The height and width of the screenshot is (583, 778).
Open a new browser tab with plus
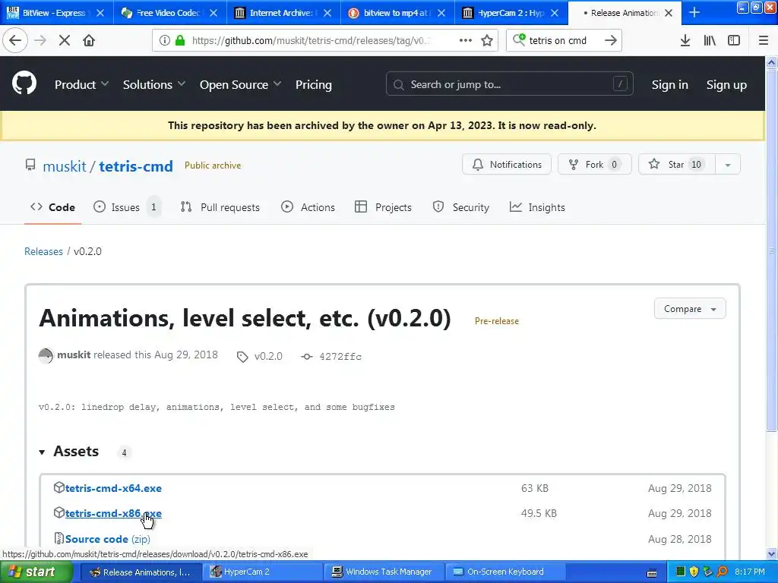click(x=694, y=13)
